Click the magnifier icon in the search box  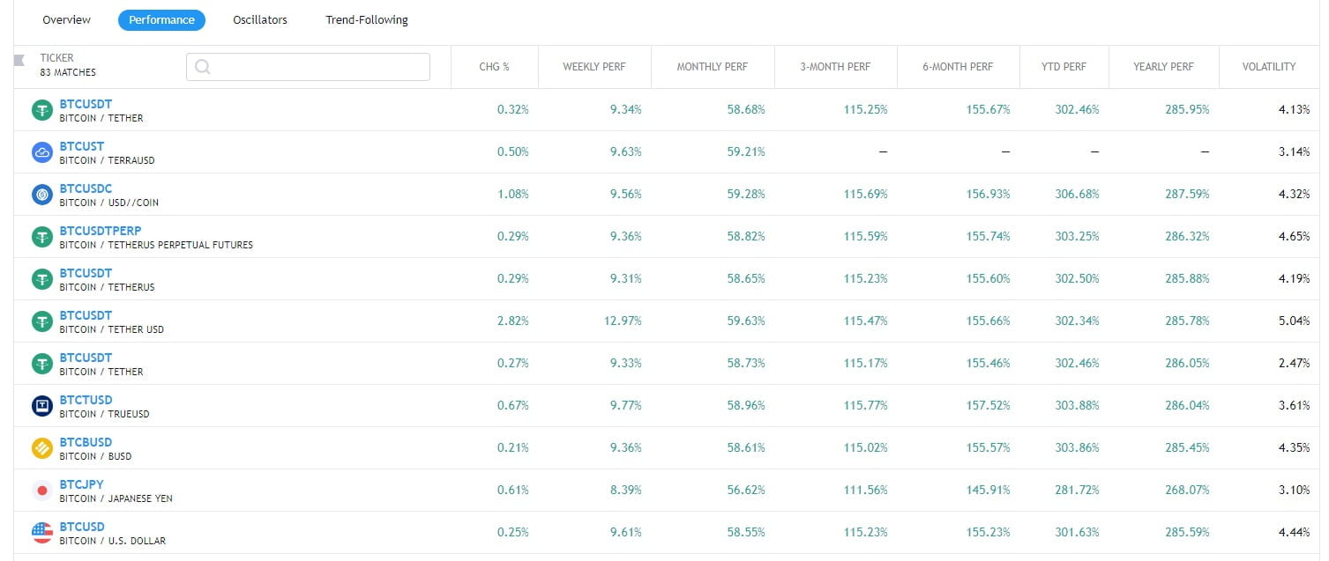(x=203, y=67)
